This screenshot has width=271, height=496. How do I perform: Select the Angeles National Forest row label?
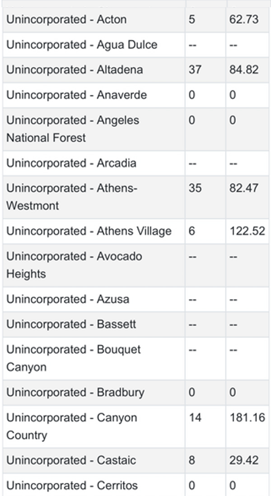[x=73, y=129]
